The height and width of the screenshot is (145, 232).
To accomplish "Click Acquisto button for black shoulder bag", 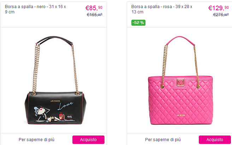I will [x=88, y=139].
